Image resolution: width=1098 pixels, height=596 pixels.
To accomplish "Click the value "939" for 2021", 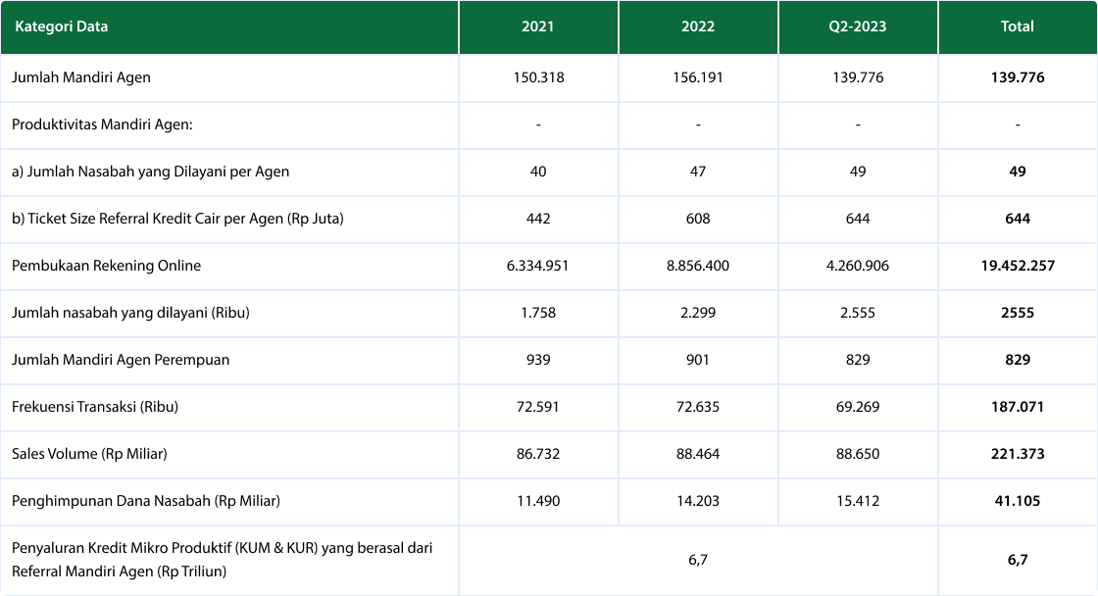I will pyautogui.click(x=538, y=360).
